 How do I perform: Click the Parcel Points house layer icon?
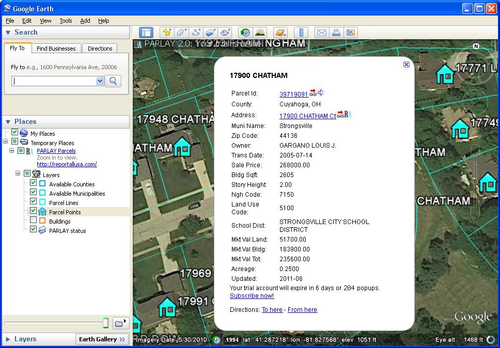click(42, 212)
